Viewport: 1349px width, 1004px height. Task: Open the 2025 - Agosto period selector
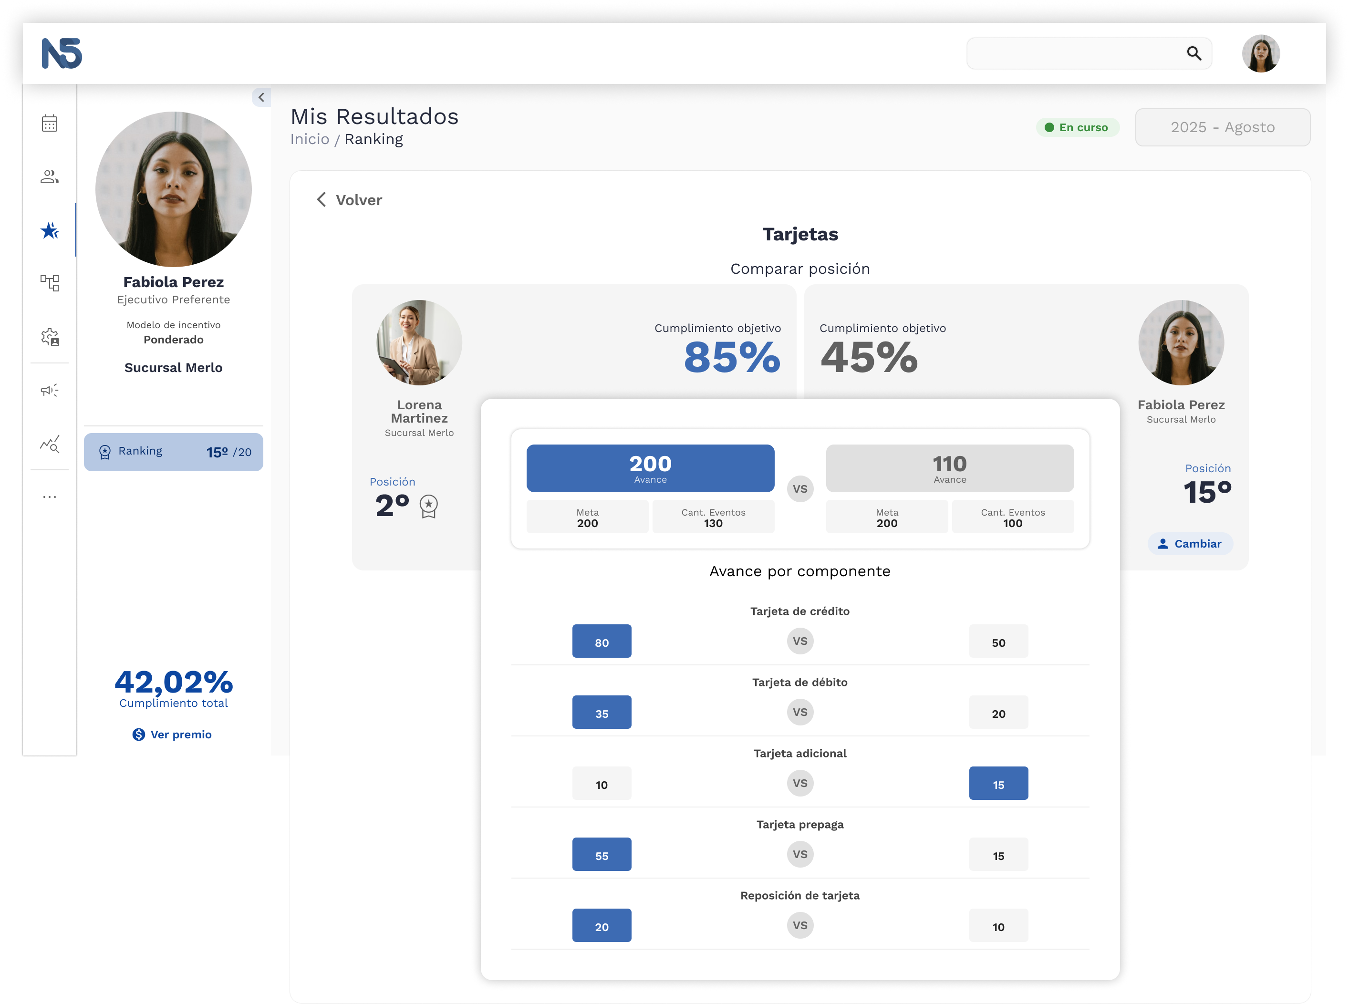pyautogui.click(x=1222, y=127)
